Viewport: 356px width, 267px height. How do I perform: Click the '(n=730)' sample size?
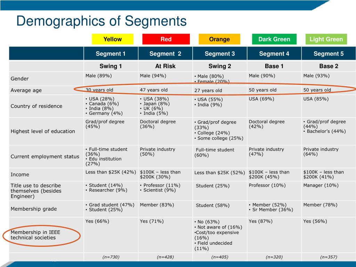coord(111,257)
